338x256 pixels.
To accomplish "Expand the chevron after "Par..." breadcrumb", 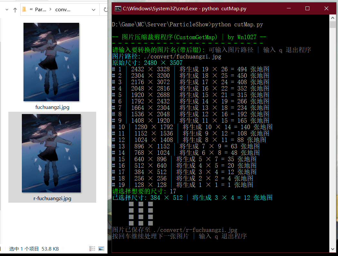I will [x=50, y=9].
